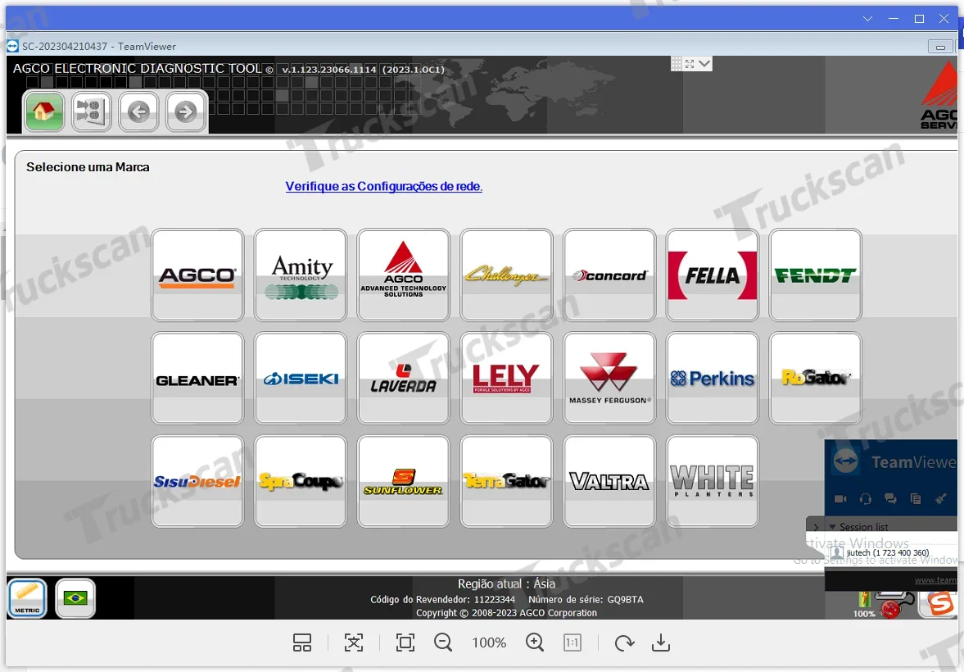Toggle the METRIC units button

coord(27,598)
